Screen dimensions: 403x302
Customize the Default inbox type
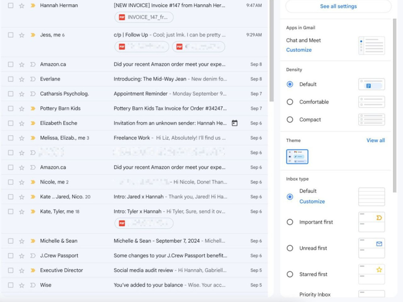click(312, 201)
